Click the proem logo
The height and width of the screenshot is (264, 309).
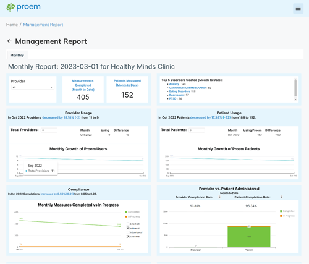point(23,7)
